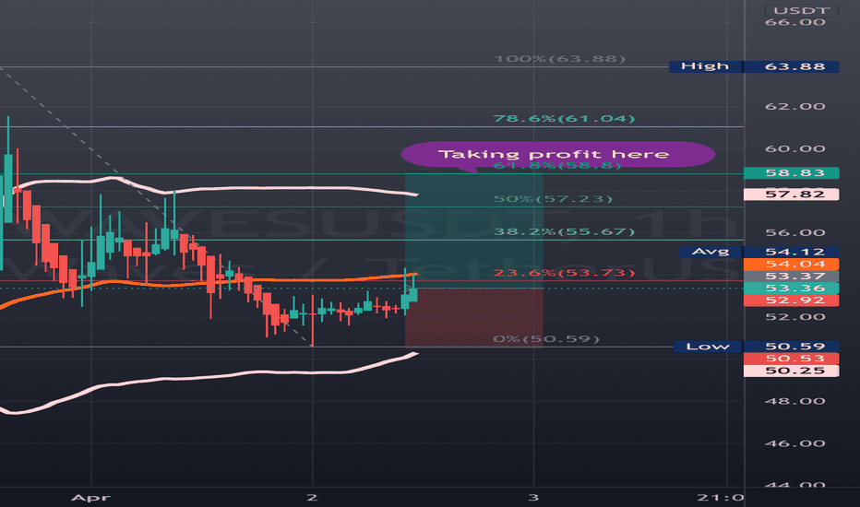Click the 66.00 price axis label
Image resolution: width=860 pixels, height=507 pixels.
pyautogui.click(x=794, y=22)
